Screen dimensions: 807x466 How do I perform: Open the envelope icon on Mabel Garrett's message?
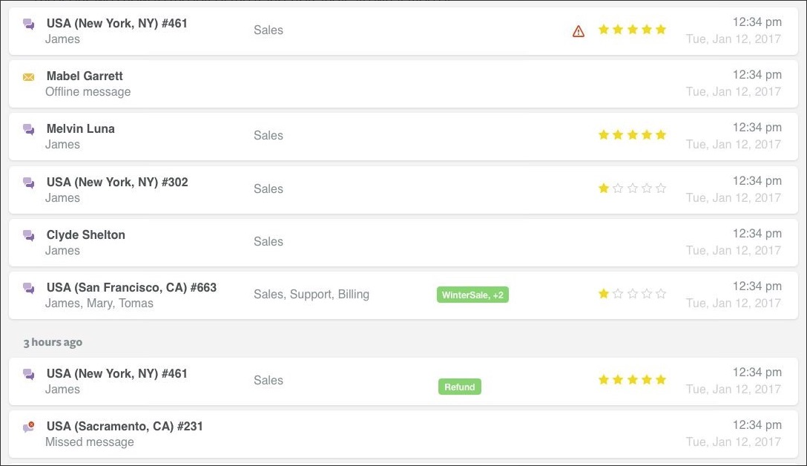tap(28, 76)
